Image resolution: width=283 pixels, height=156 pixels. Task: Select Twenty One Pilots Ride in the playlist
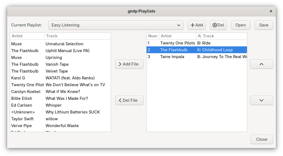(x=197, y=43)
